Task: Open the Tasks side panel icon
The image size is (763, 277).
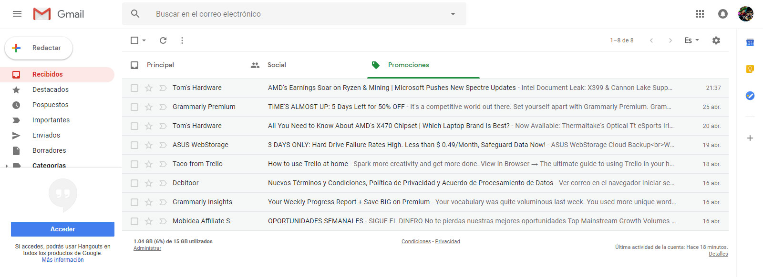Action: pyautogui.click(x=750, y=96)
